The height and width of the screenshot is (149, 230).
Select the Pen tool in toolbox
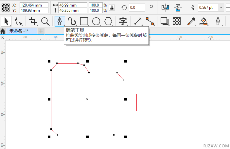point(60,21)
